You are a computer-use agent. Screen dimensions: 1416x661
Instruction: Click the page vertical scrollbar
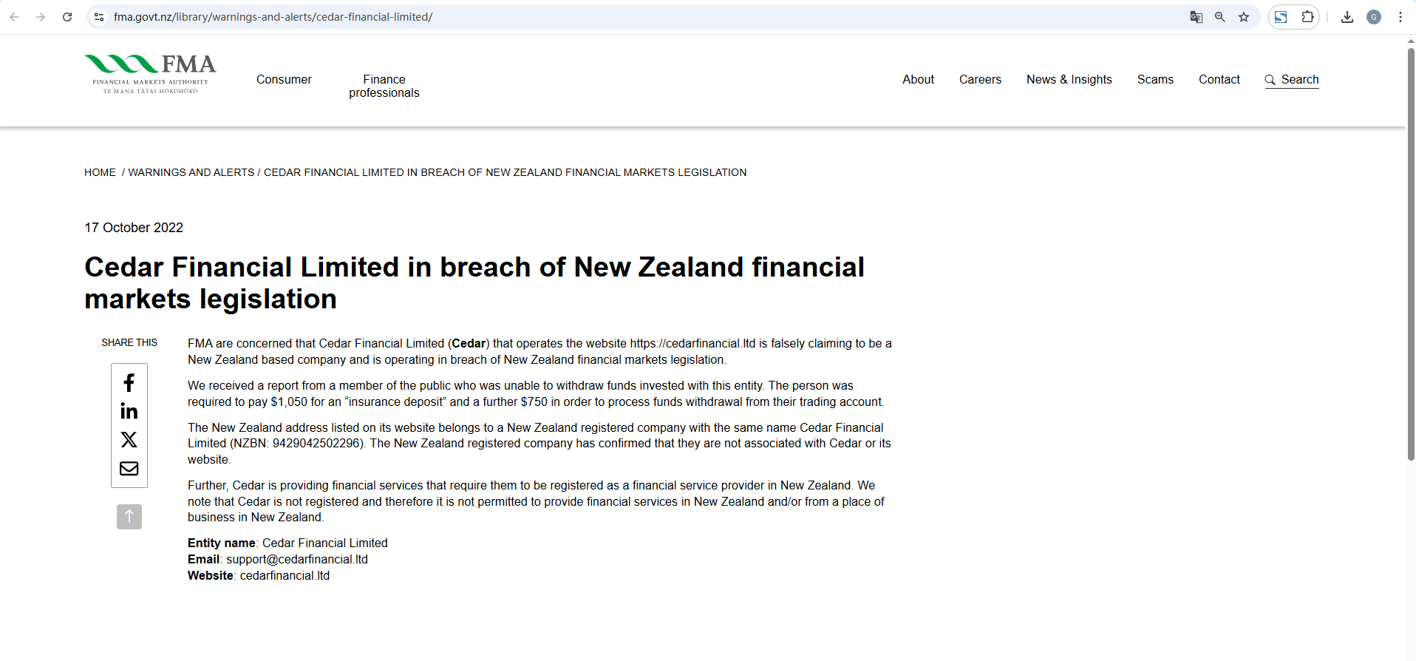point(1410,251)
